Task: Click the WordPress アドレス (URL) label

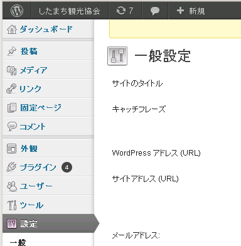Action: (x=156, y=153)
